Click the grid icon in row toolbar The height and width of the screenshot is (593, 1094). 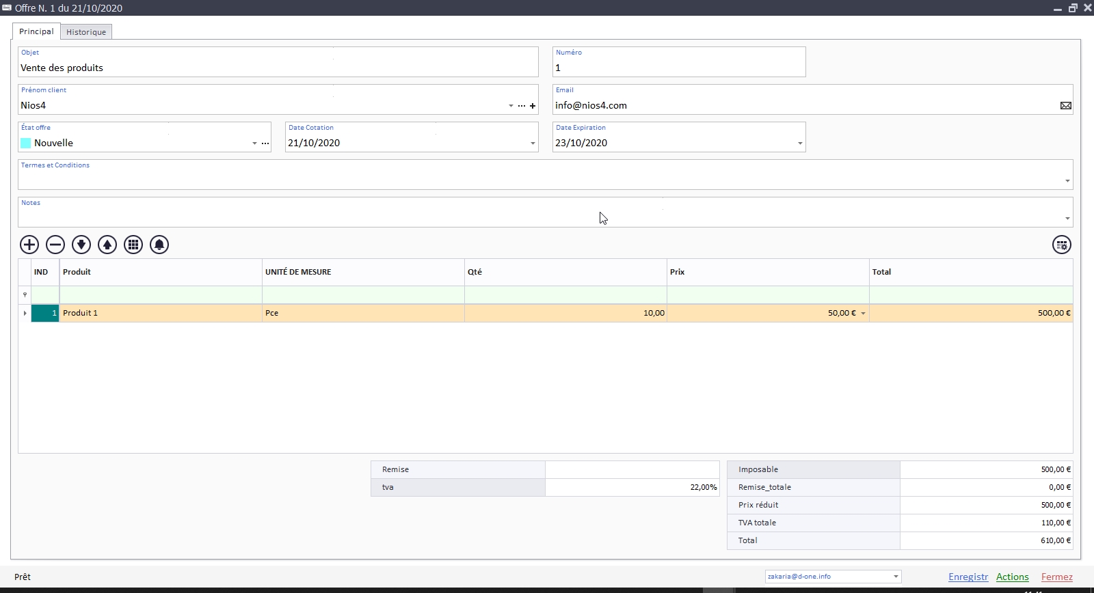pyautogui.click(x=133, y=245)
